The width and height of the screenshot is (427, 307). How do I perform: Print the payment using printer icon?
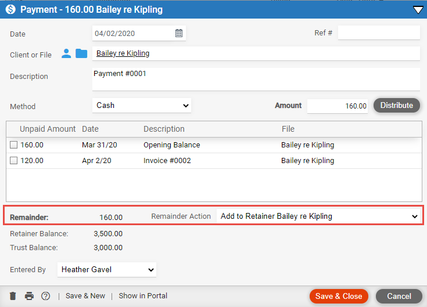click(x=30, y=296)
